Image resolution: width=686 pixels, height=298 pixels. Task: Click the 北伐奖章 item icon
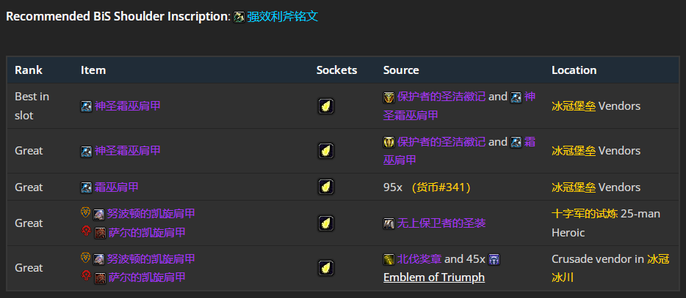click(x=389, y=259)
